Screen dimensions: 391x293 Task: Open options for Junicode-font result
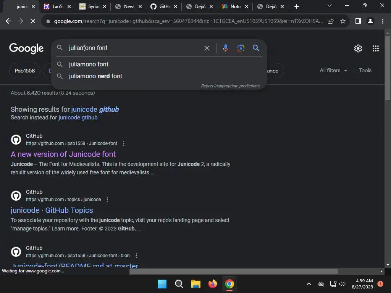click(x=124, y=143)
